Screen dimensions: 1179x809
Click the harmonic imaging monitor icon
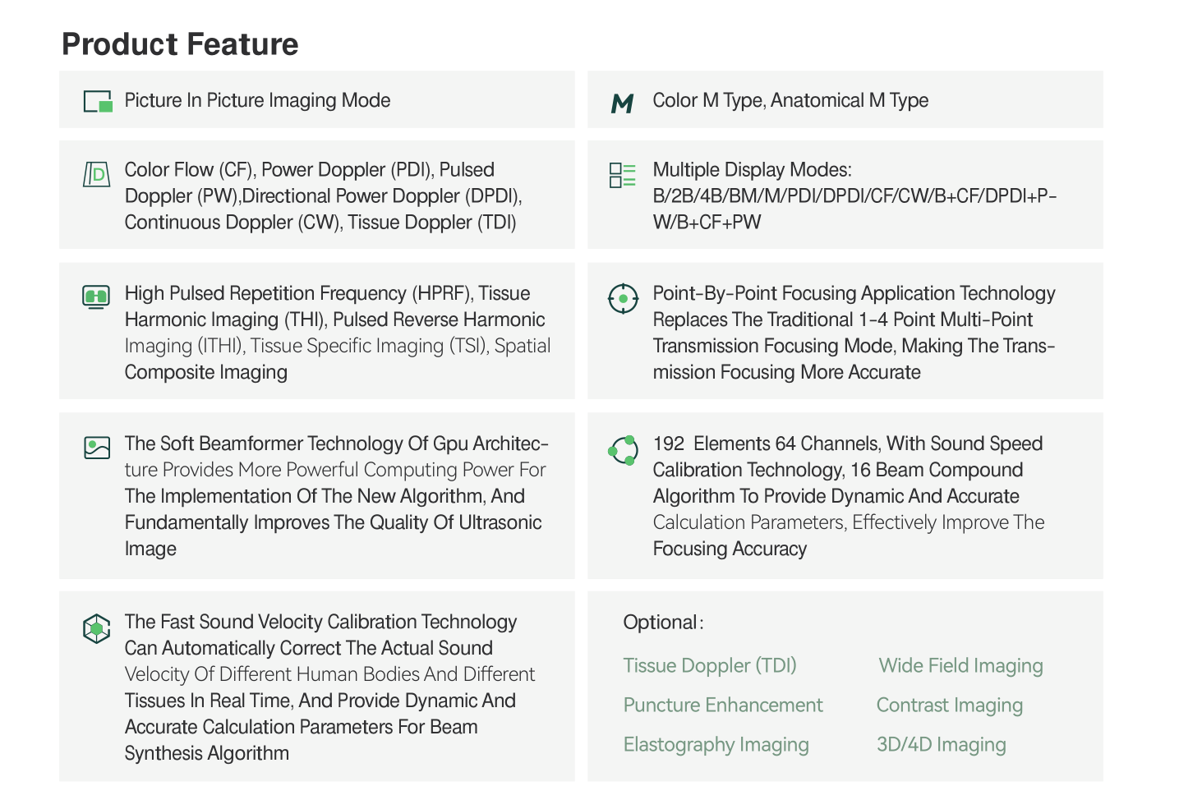(x=96, y=296)
